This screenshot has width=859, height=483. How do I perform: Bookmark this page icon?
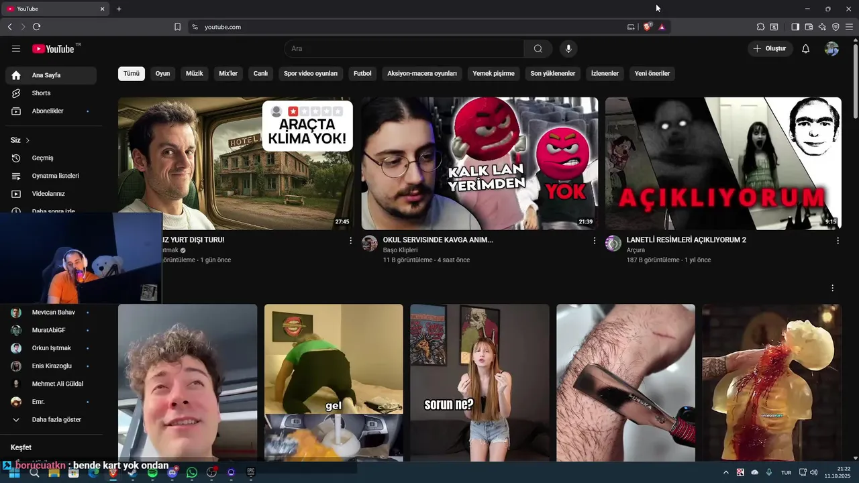(177, 27)
